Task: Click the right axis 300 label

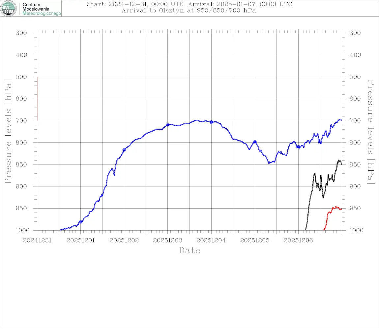Action: coord(355,33)
